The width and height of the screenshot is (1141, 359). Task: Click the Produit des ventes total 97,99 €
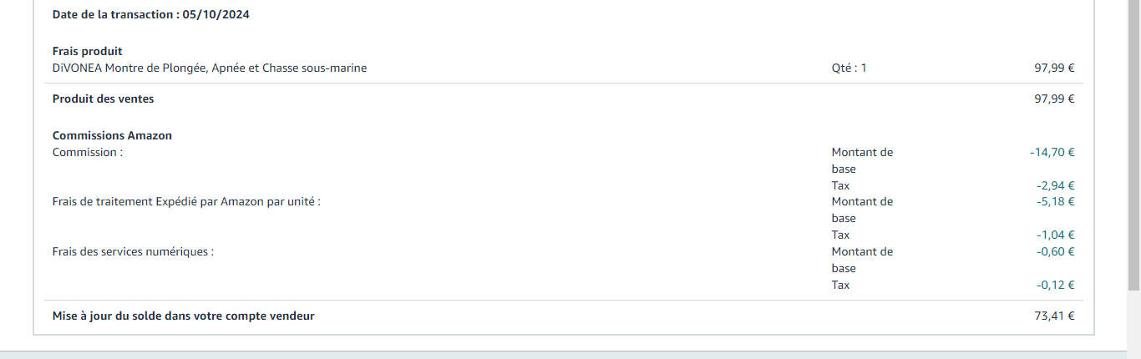pos(1054,99)
